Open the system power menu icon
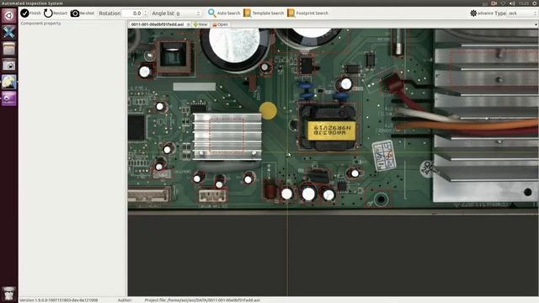 point(536,3)
